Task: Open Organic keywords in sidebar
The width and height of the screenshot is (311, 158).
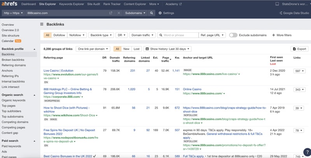Action: (14, 101)
